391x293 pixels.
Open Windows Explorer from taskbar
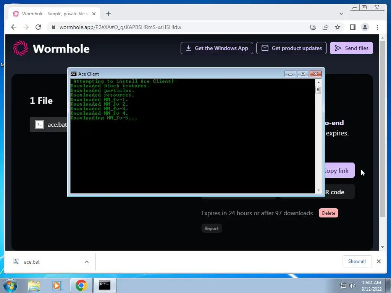[34, 285]
